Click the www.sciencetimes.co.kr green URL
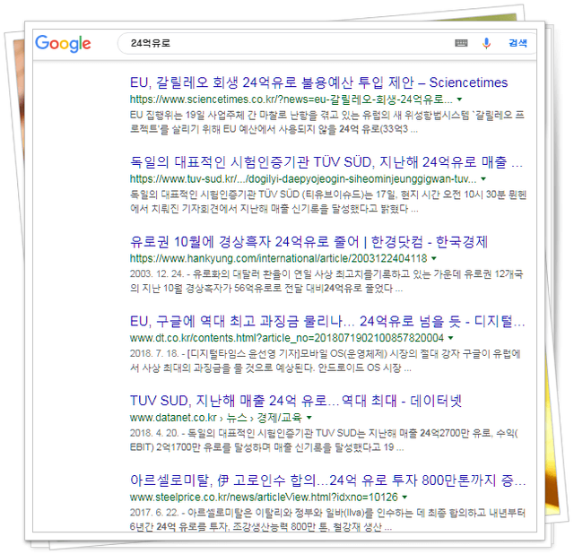574x554 pixels. coord(291,100)
